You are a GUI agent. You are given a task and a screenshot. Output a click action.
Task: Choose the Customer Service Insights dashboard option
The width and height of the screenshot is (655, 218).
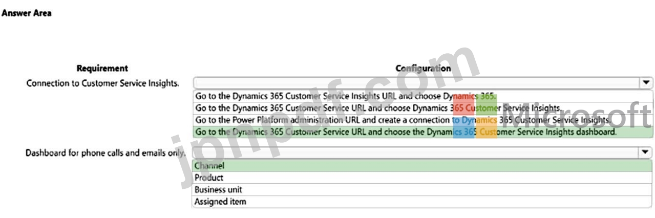406,132
